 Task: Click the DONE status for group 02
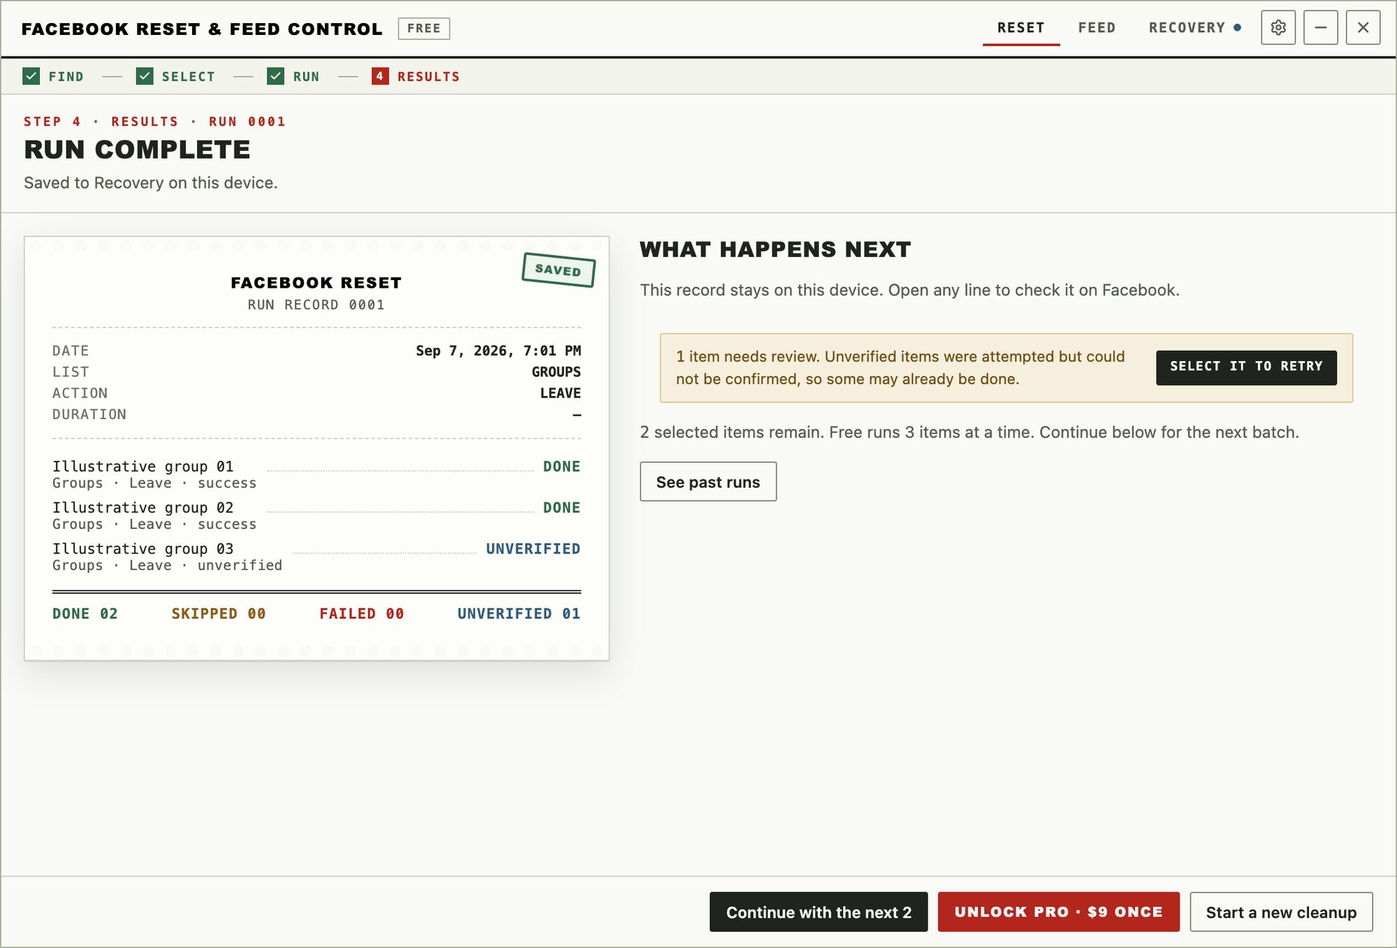pos(562,508)
